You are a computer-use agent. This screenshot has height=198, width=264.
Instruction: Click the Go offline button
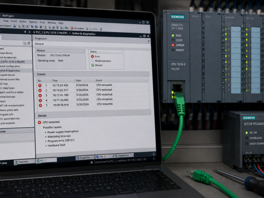click(92, 29)
